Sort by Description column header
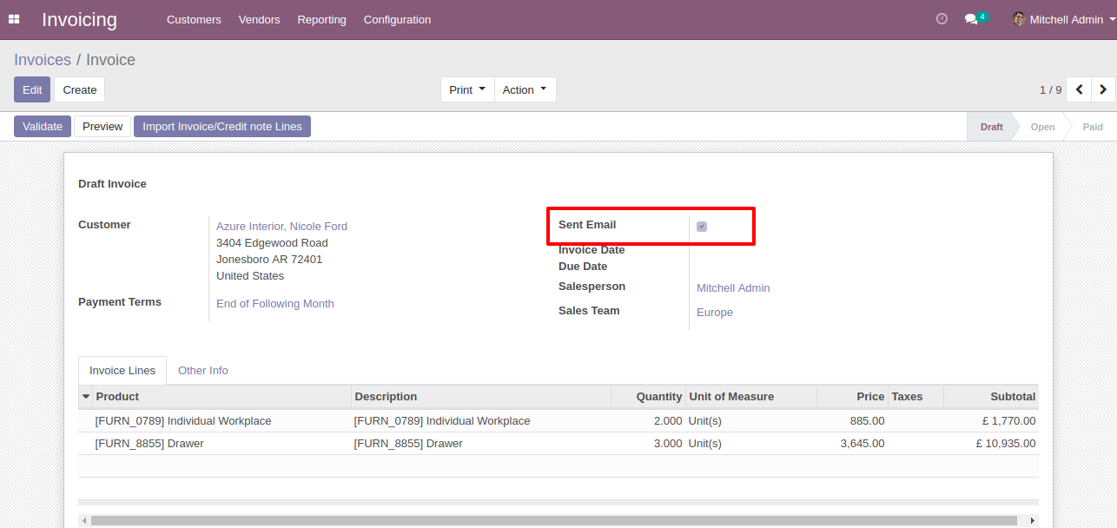The image size is (1117, 528). coord(481,396)
